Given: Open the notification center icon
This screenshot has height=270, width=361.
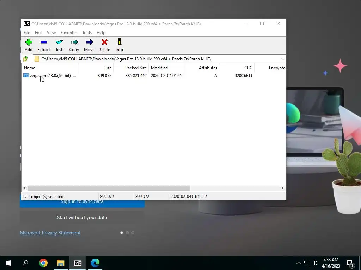Looking at the screenshot, I should [x=350, y=263].
